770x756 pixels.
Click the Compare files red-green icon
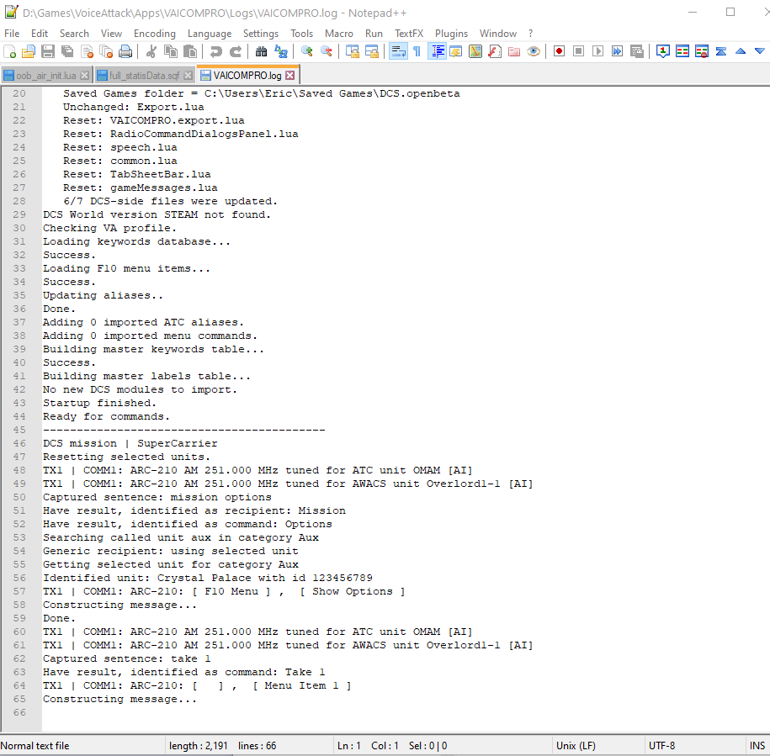[x=682, y=51]
